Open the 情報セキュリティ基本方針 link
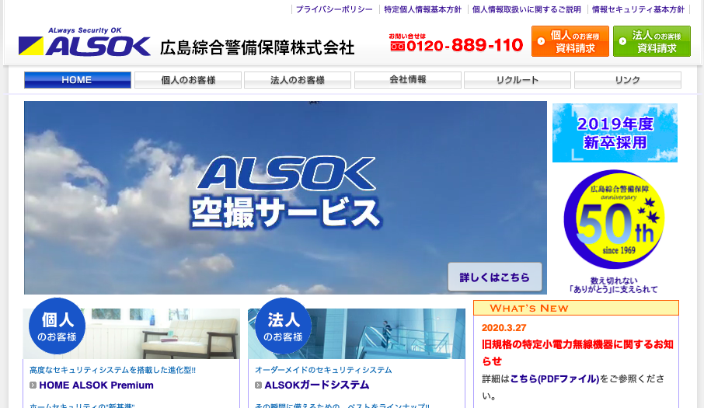704x408 pixels. 638,9
